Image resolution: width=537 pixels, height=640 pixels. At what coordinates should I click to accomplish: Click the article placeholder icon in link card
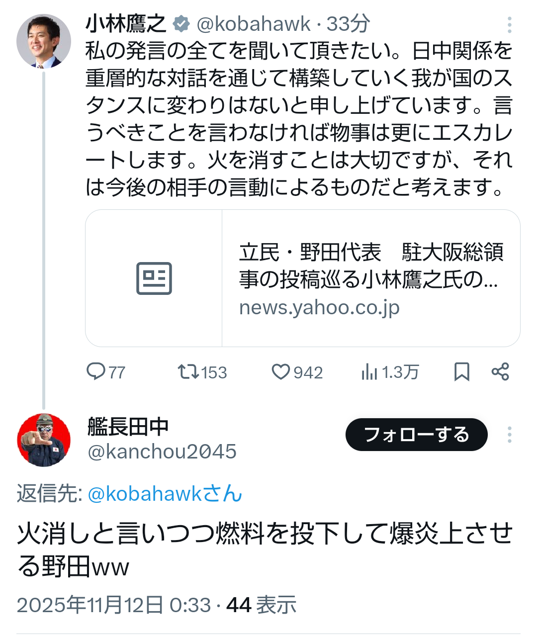click(x=154, y=278)
